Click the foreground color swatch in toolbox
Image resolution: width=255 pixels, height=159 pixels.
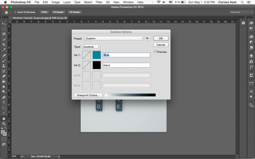(3, 132)
